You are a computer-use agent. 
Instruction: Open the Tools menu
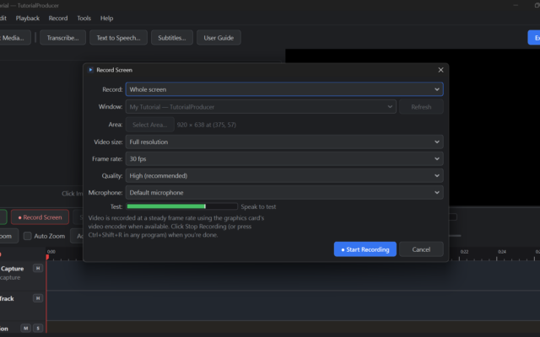click(x=84, y=19)
